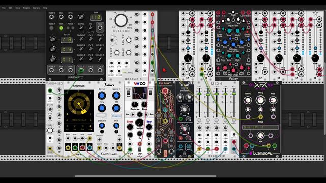This screenshot has height=183, width=326.
Task: Click the first ratio display showing /8
Action: tap(67, 40)
